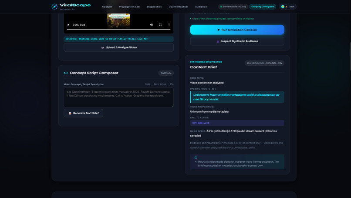Navigate to the Audience tab
The width and height of the screenshot is (351, 198).
click(x=201, y=7)
